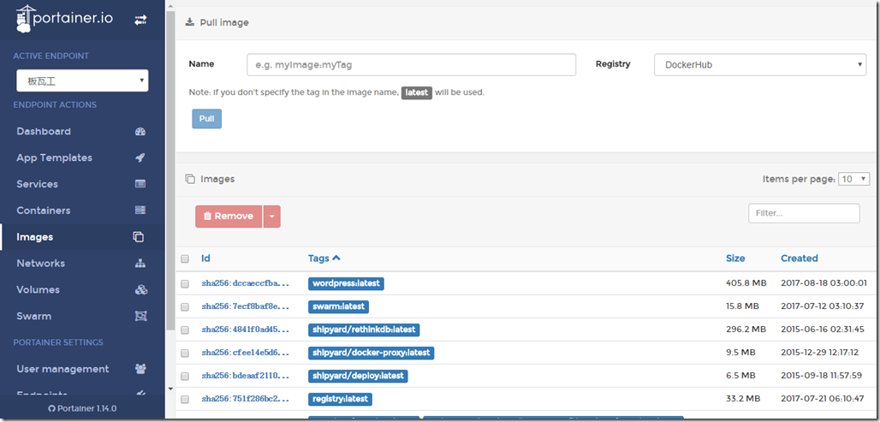Toggle the select-all images checkbox
Screen dimensions: 880x422
coord(185,259)
